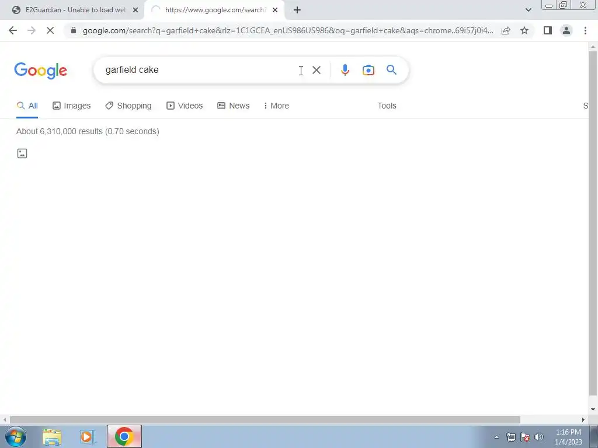Click the padlock site info icon
Image resolution: width=598 pixels, height=448 pixels.
[74, 30]
